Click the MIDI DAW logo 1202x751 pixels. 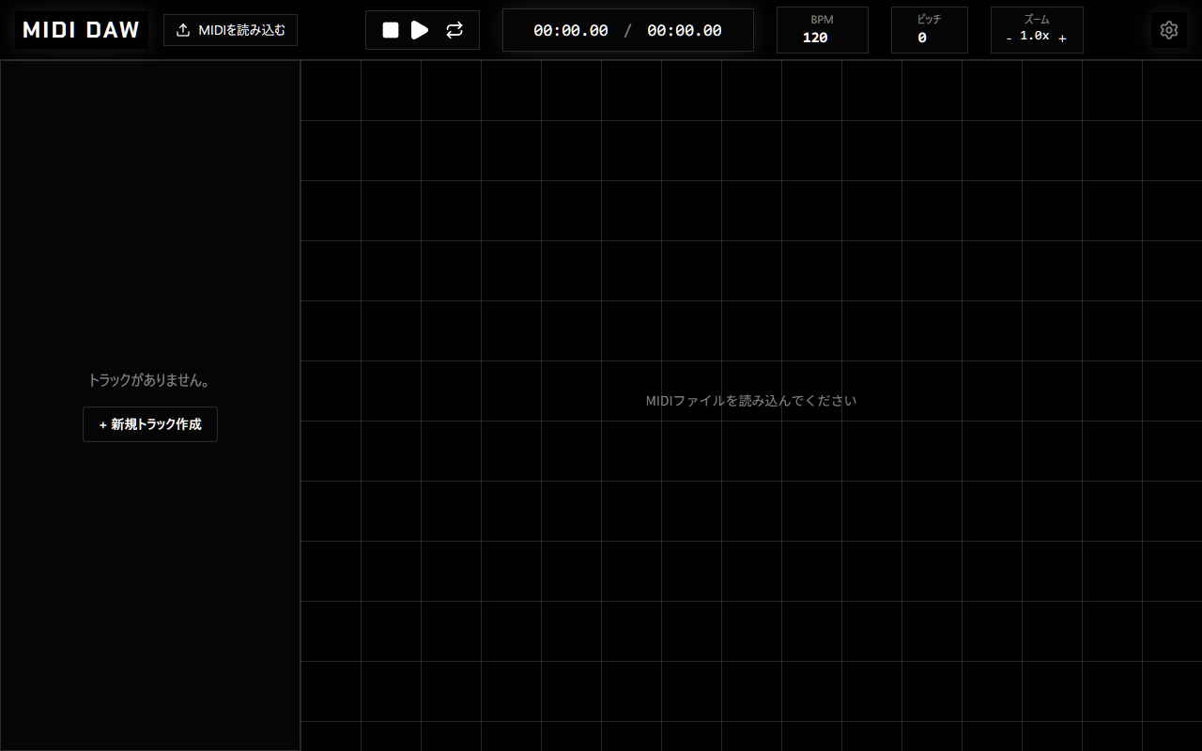tap(82, 30)
